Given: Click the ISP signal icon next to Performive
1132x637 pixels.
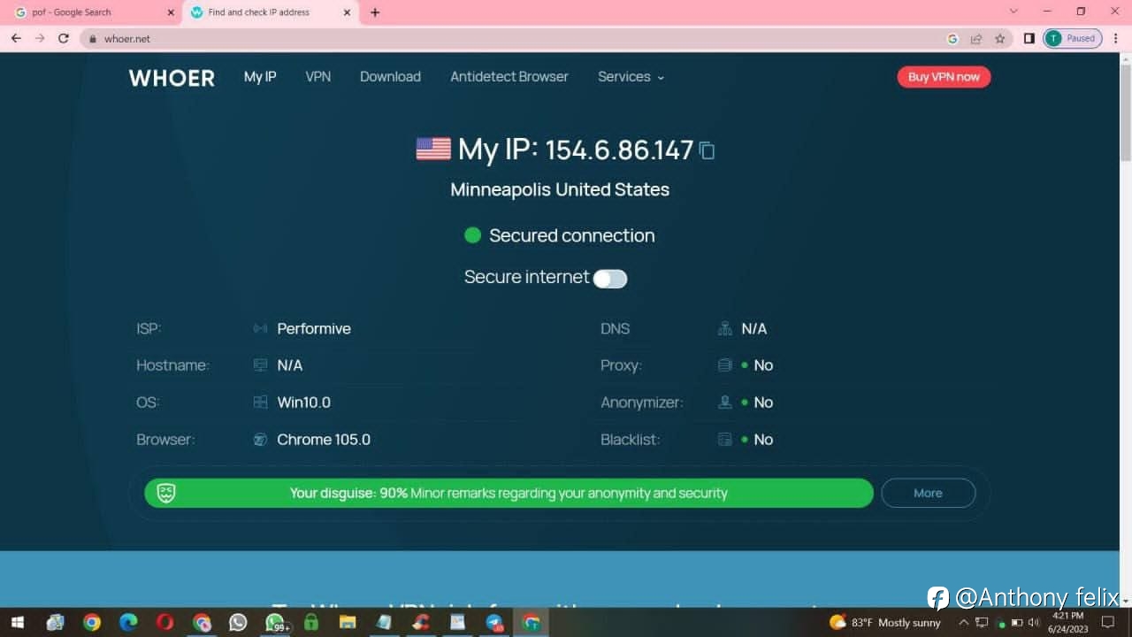Looking at the screenshot, I should (x=260, y=328).
